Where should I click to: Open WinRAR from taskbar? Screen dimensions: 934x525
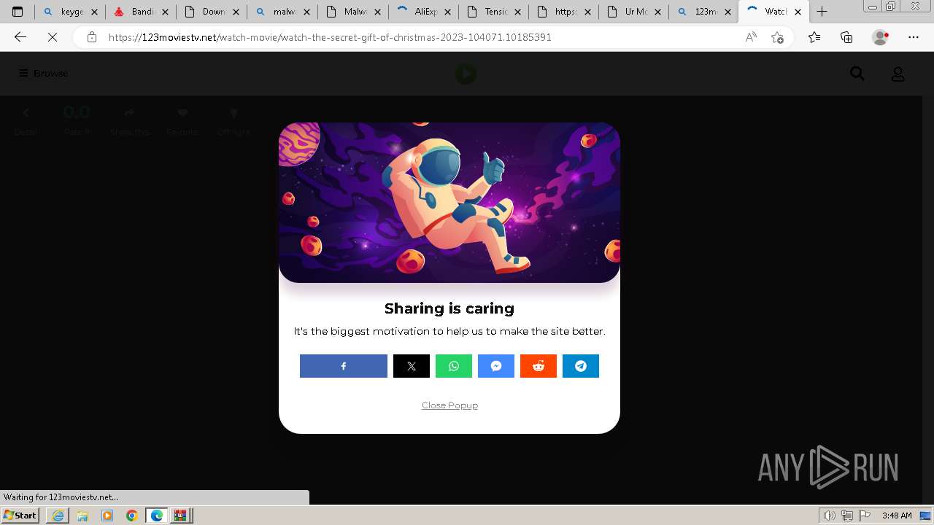click(x=180, y=516)
